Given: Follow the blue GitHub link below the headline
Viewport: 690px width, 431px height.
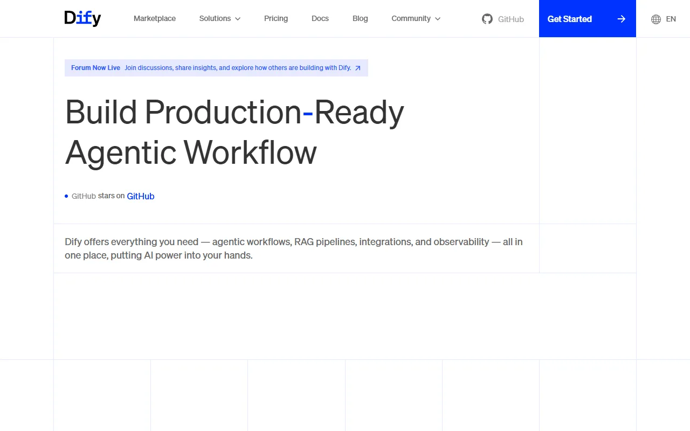Looking at the screenshot, I should pos(141,196).
